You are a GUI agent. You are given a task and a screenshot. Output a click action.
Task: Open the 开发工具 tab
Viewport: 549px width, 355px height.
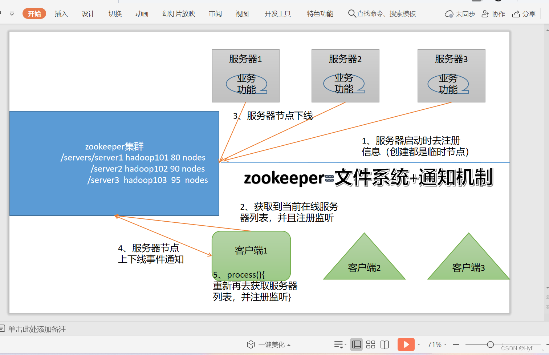pos(277,14)
